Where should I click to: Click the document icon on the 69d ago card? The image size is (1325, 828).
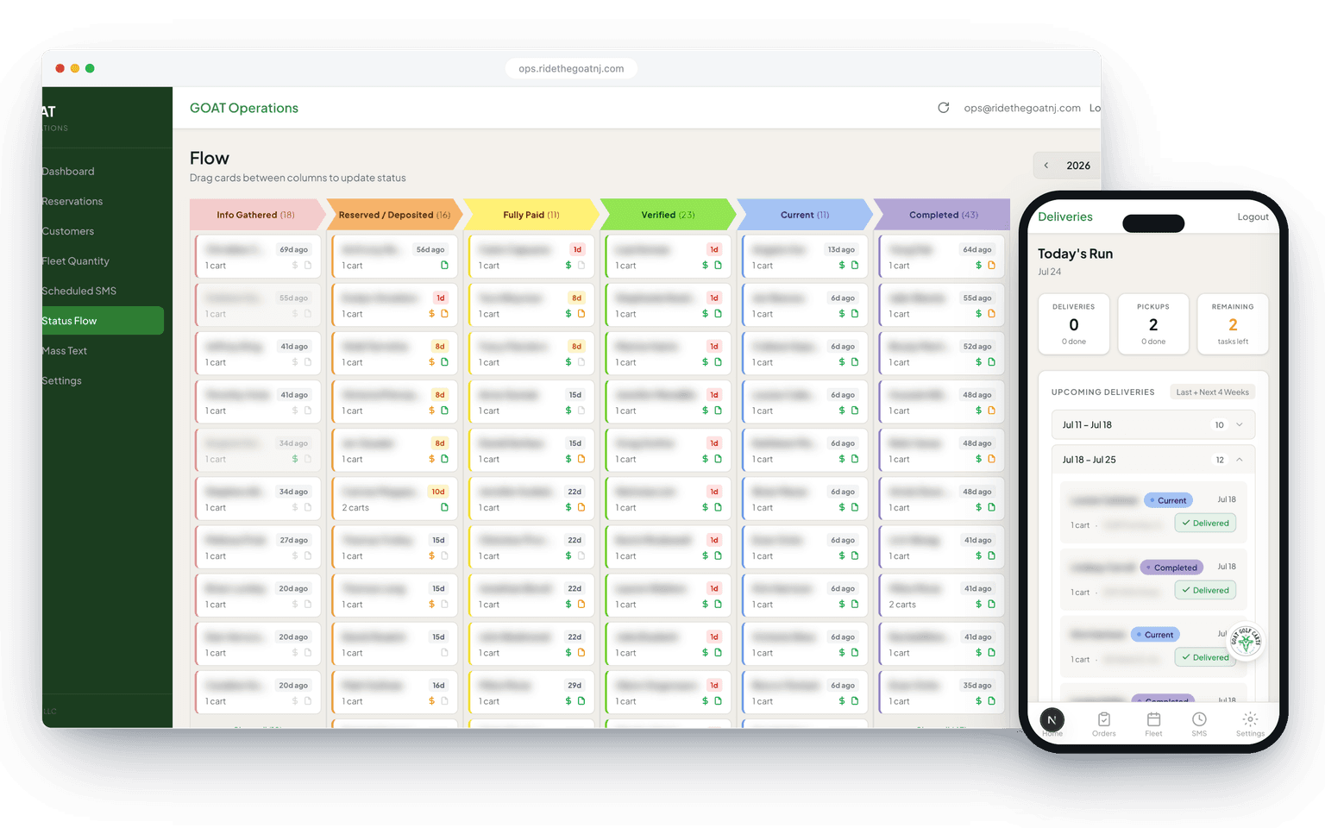[x=308, y=266]
